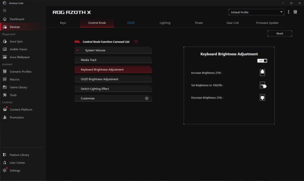Image resolution: width=304 pixels, height=181 pixels.
Task: Open Feature Library icon
Action: click(5, 155)
